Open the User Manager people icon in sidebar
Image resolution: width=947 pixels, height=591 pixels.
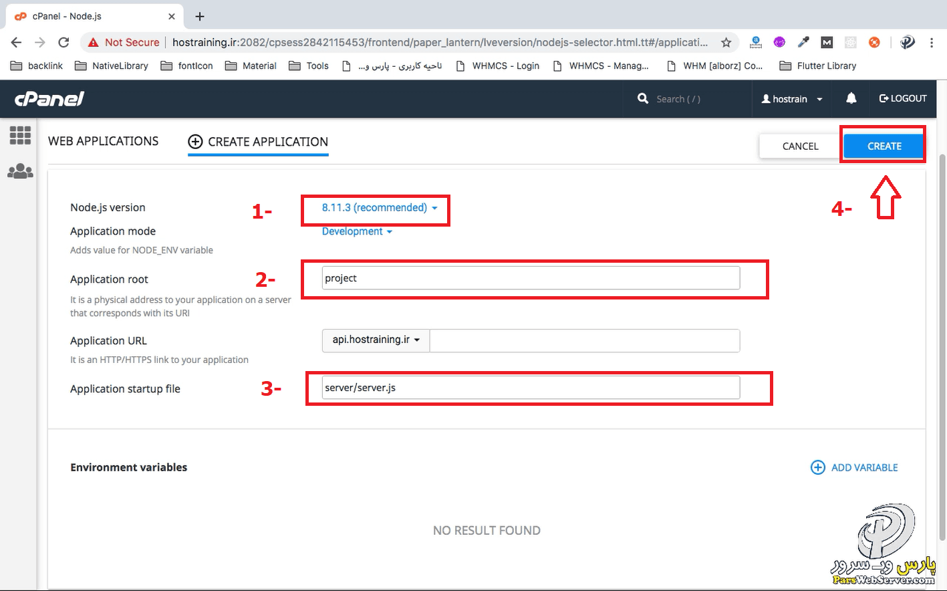point(20,170)
